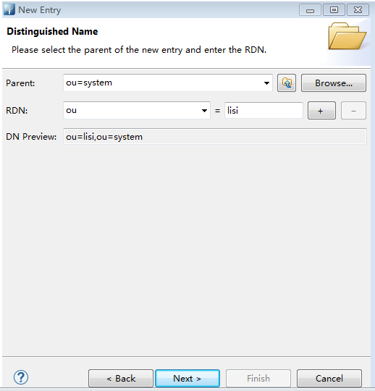Click the greyed-out Finish button
375x391 pixels.
pos(258,378)
